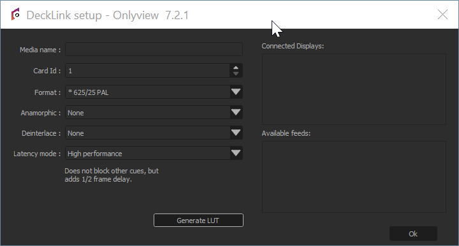Click the Card Id number field
This screenshot has width=459, height=246.
pyautogui.click(x=147, y=71)
